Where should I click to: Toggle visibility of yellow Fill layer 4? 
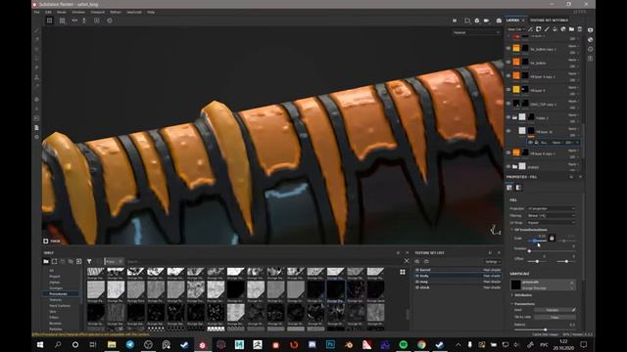click(x=508, y=90)
